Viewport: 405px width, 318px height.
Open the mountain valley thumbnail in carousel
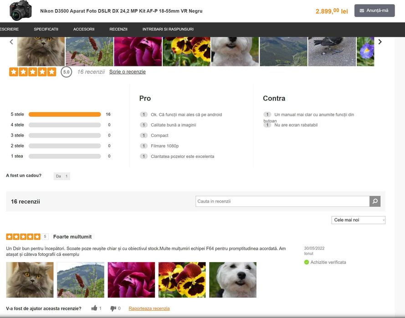pyautogui.click(x=284, y=51)
